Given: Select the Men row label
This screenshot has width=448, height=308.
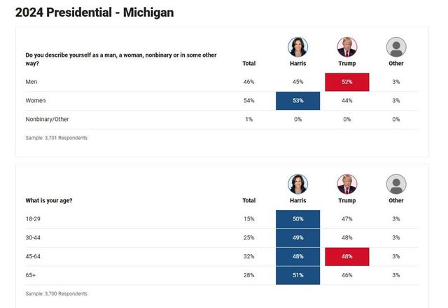Looking at the screenshot, I should (31, 82).
